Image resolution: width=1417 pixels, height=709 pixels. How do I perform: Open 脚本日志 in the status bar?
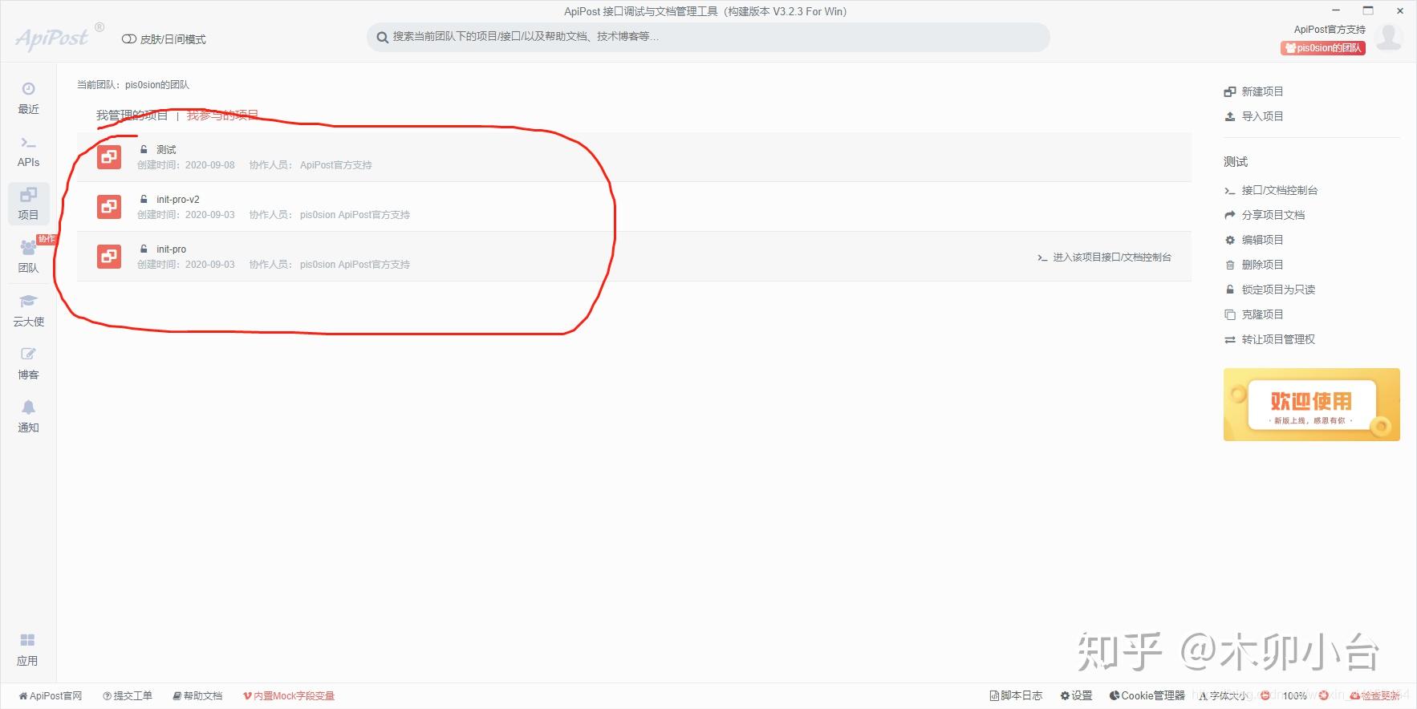[1016, 696]
